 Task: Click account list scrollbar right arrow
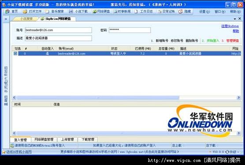(x=238, y=97)
